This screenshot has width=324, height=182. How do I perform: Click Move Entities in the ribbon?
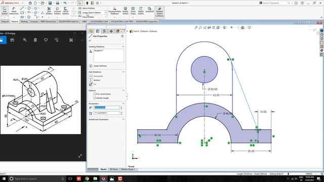click(87, 17)
